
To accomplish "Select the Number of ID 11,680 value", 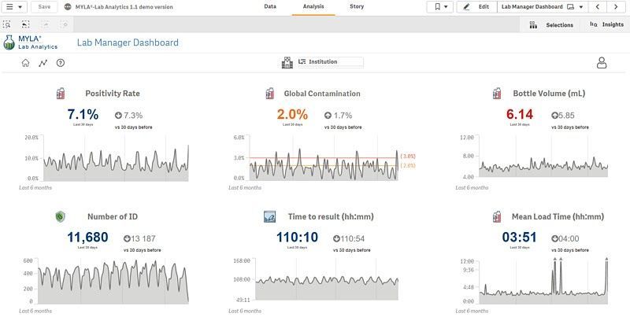I will [x=87, y=238].
